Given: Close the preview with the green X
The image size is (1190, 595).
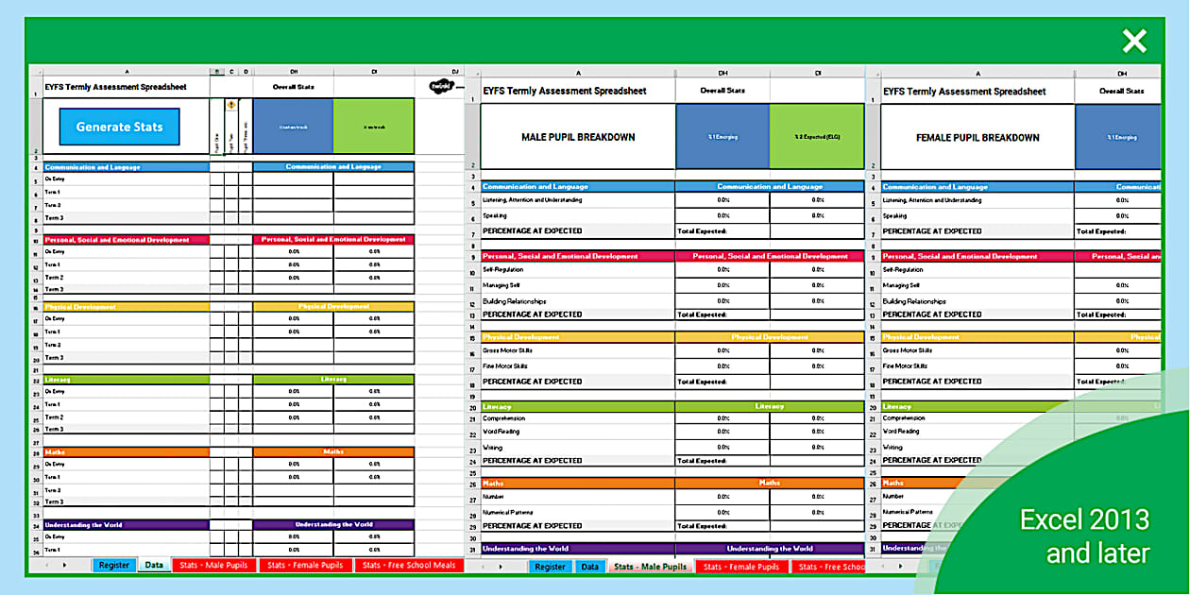Looking at the screenshot, I should [x=1133, y=42].
